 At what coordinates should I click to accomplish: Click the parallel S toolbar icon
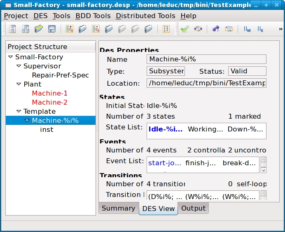pos(260,29)
